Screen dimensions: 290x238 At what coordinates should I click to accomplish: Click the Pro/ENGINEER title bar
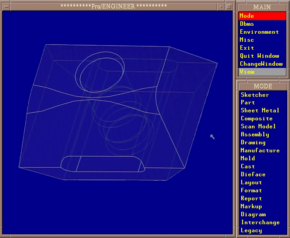(x=114, y=7)
